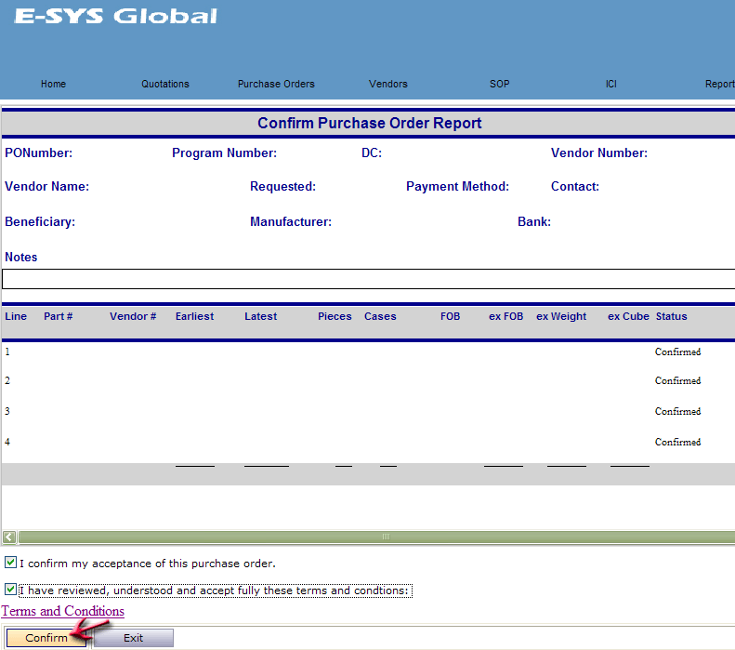Viewport: 735px width, 650px height.
Task: Click the Latest column header
Action: click(x=260, y=316)
